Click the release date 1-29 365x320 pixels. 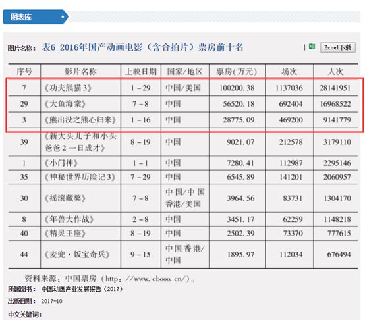pyautogui.click(x=140, y=88)
